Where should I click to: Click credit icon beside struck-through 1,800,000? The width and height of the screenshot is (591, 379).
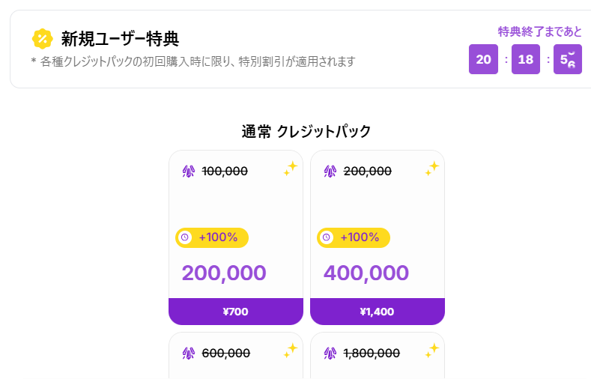coord(330,354)
